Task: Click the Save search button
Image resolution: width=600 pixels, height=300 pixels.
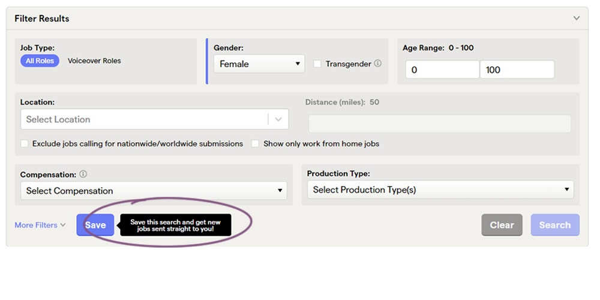Action: (x=95, y=225)
